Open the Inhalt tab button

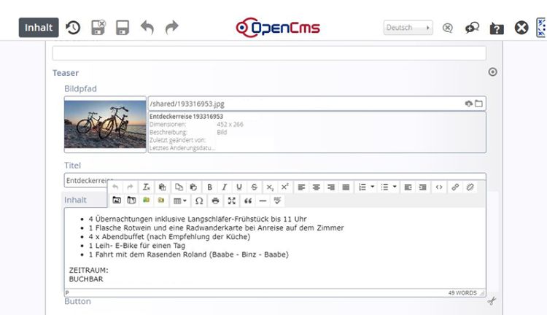39,28
